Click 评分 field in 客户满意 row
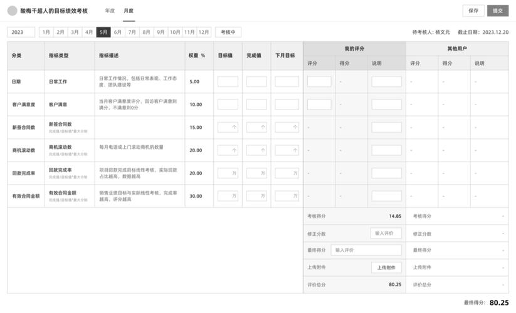 (x=319, y=105)
